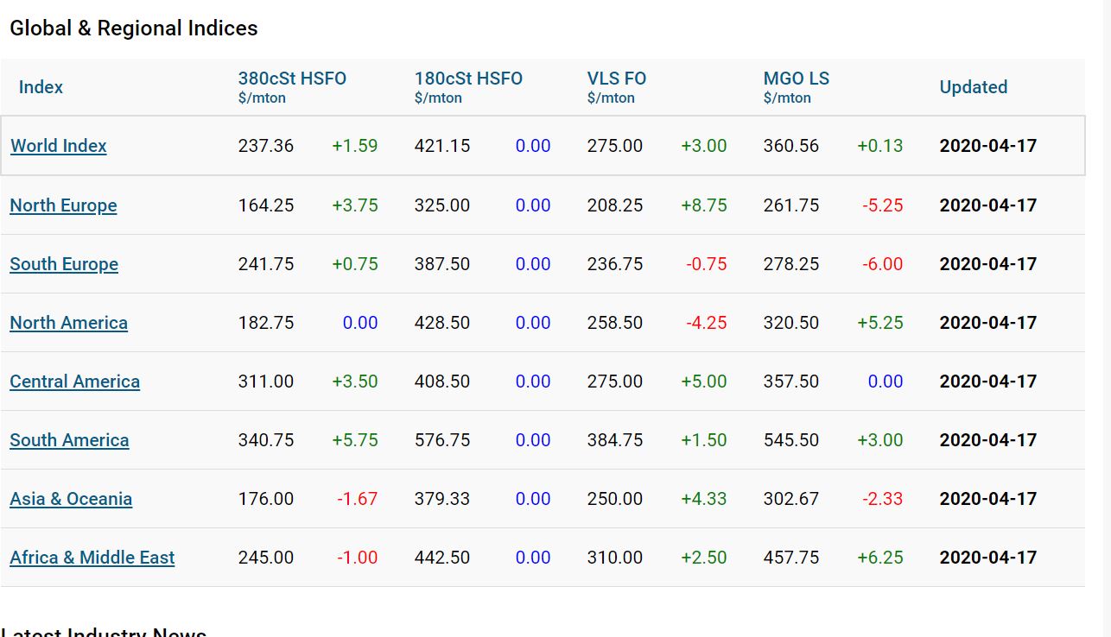Select North America VLS FO change -4.25

click(707, 323)
